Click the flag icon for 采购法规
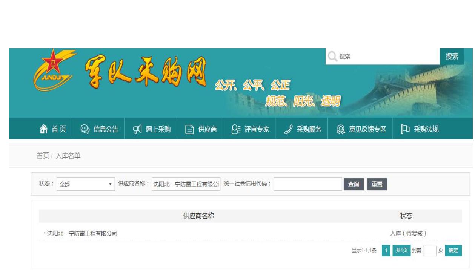Screen dimensions: 475x280 tap(405, 129)
